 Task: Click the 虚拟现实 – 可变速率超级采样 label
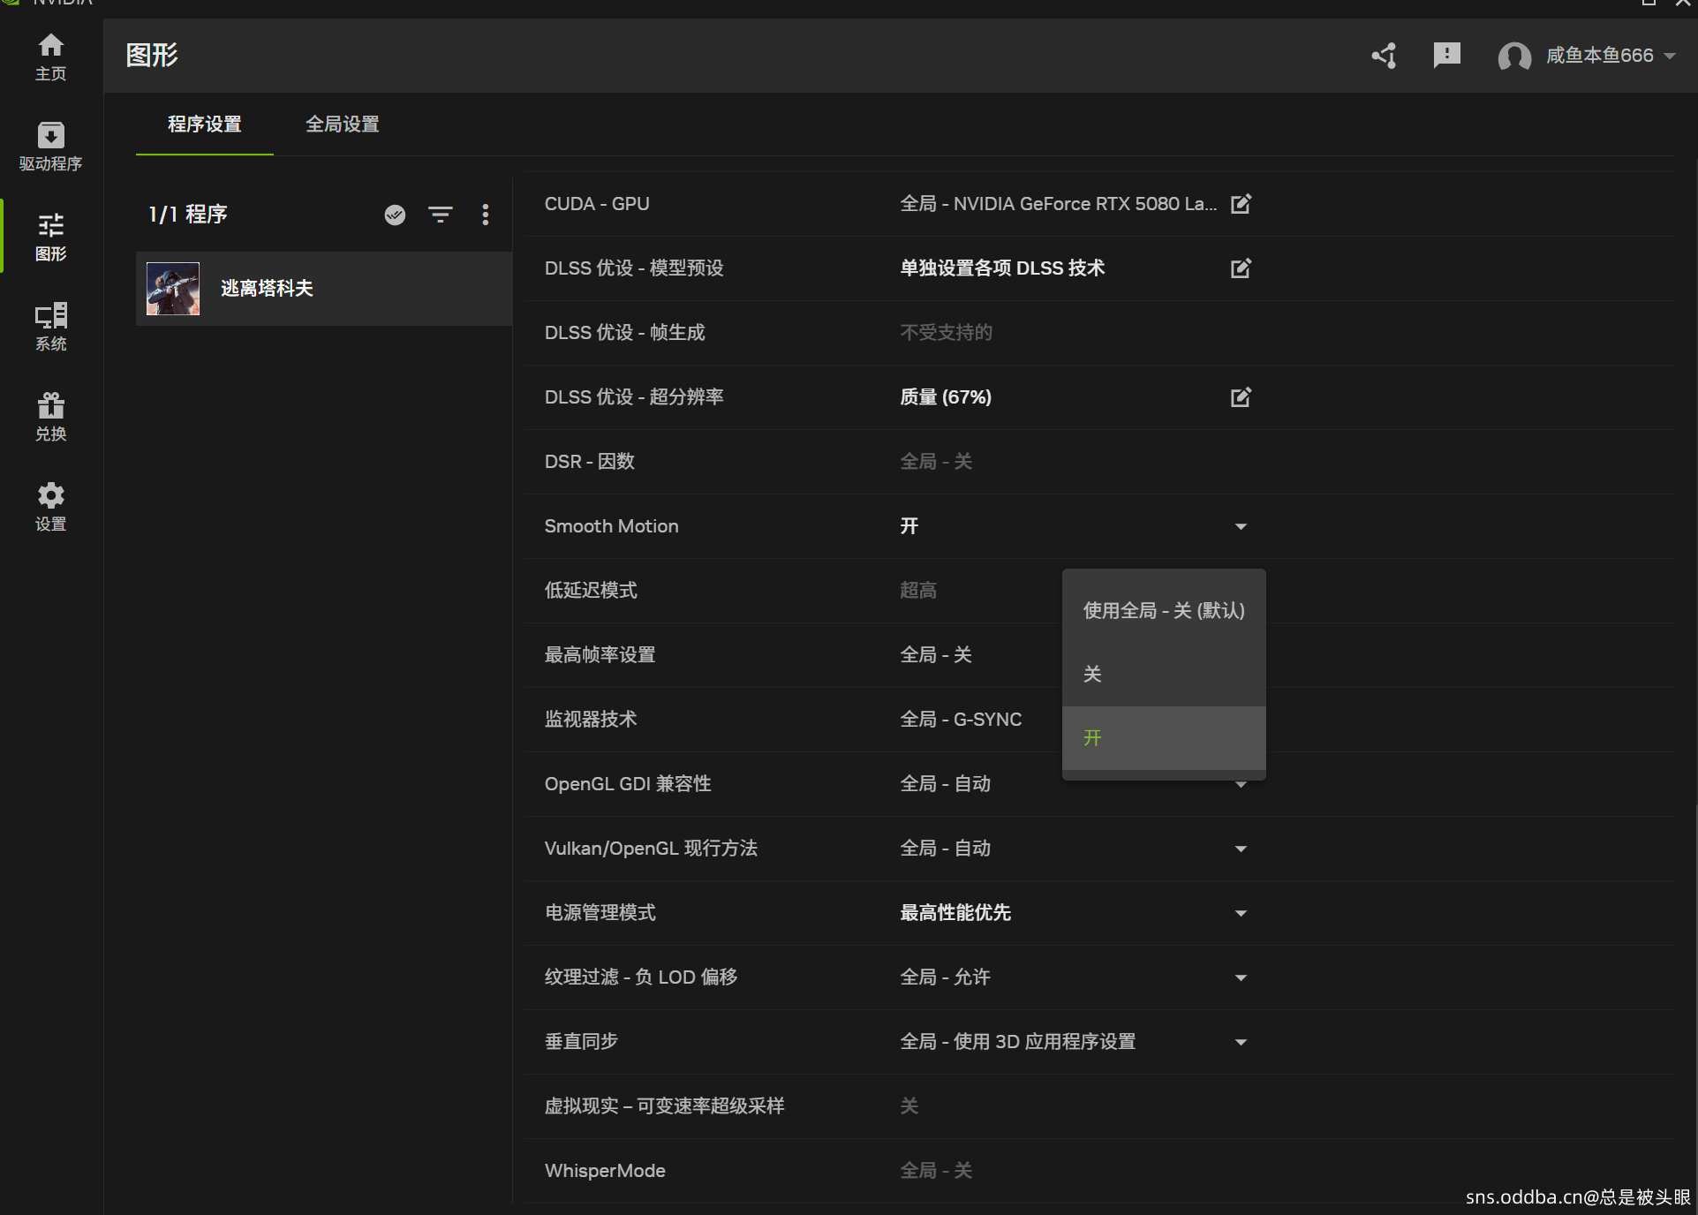(x=664, y=1106)
